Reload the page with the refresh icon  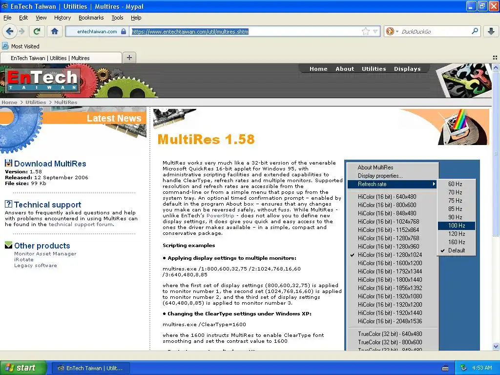coord(37,31)
